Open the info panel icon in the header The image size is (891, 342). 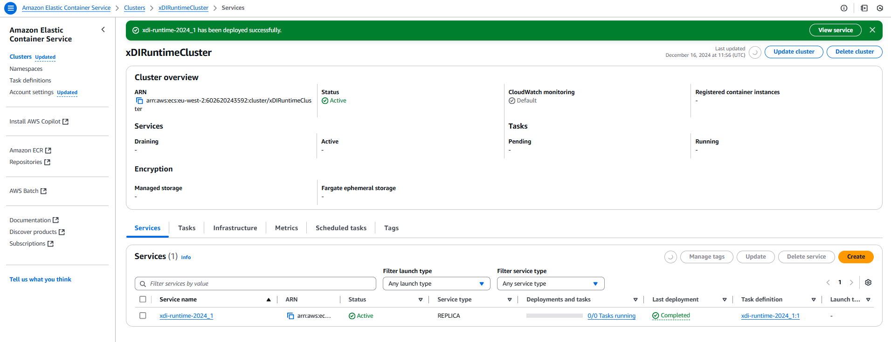point(844,8)
